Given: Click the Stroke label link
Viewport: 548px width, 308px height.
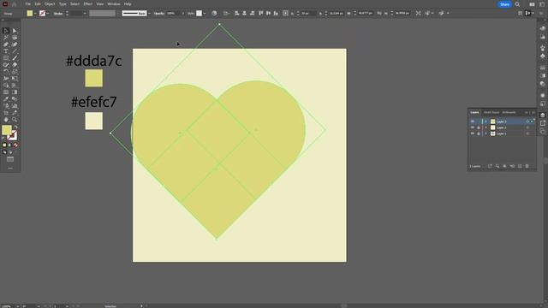Looking at the screenshot, I should (58, 14).
